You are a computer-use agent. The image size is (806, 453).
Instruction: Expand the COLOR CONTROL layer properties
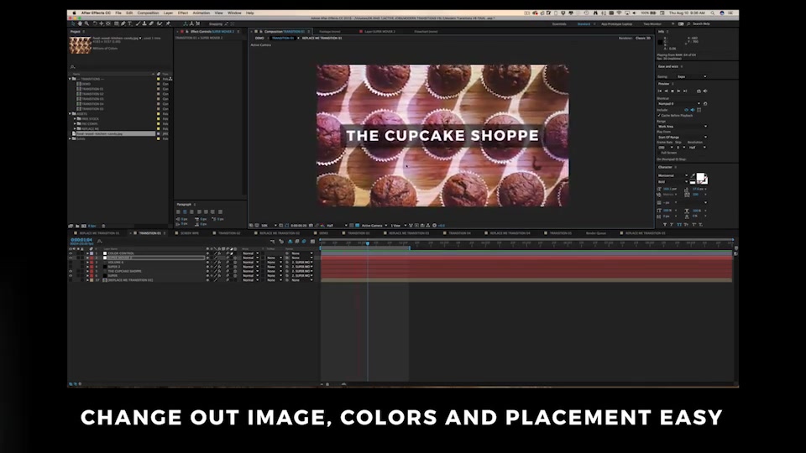[87, 253]
